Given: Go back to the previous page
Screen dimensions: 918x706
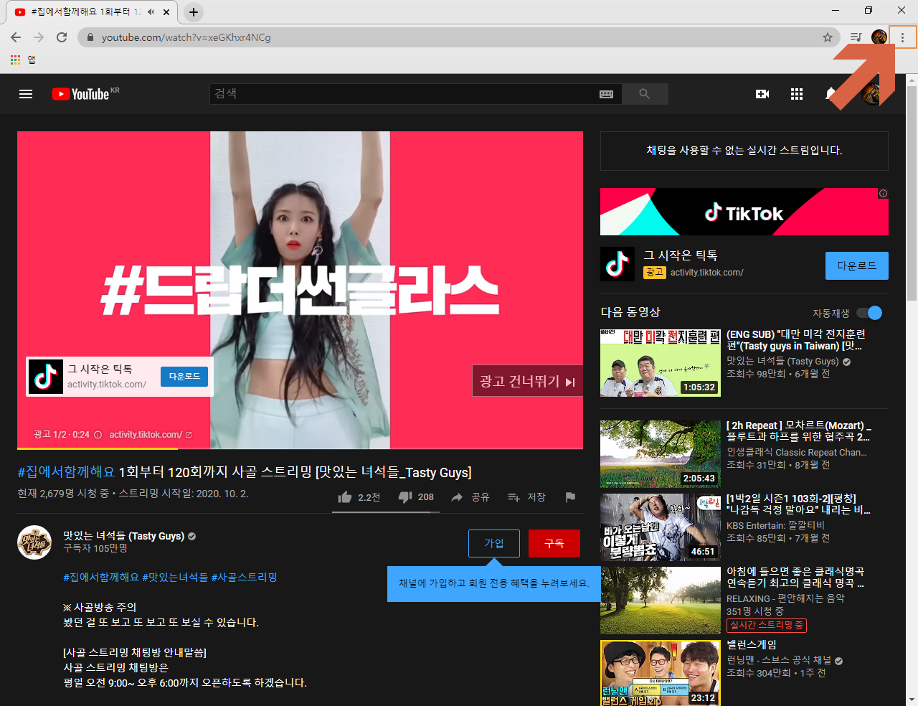Looking at the screenshot, I should (16, 37).
